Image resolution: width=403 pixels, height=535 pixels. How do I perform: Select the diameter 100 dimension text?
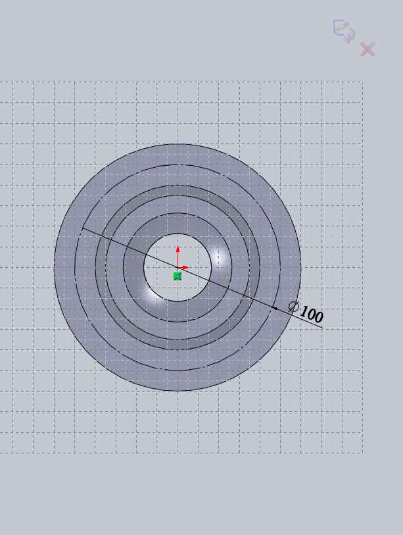(306, 311)
